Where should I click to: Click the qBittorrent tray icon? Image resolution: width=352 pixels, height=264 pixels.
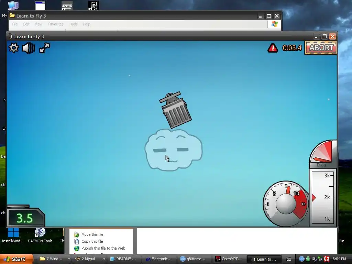click(301, 259)
